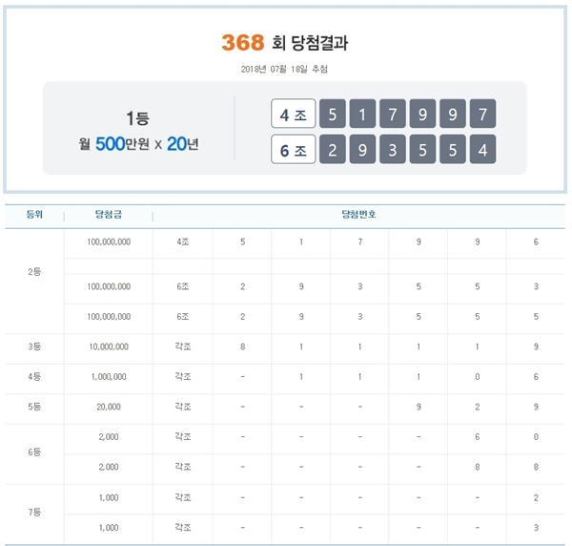This screenshot has height=546, width=572.
Task: Click the last digit '3' of 2등 6조 row
Action: click(x=536, y=286)
